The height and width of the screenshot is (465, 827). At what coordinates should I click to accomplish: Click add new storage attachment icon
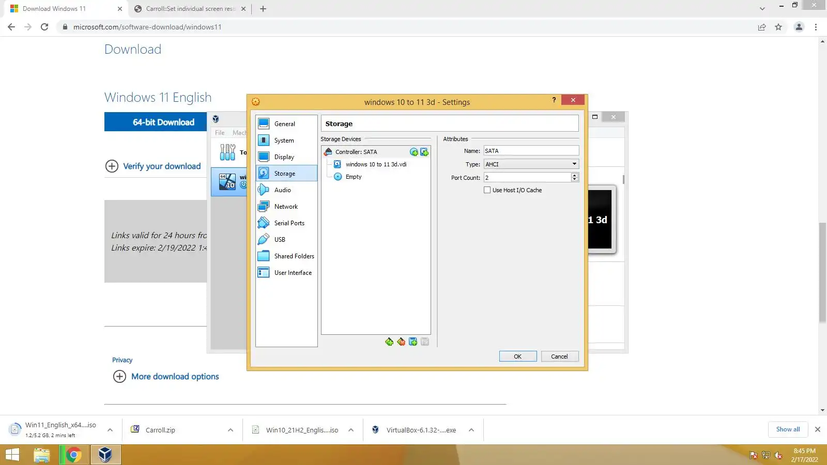pyautogui.click(x=413, y=342)
